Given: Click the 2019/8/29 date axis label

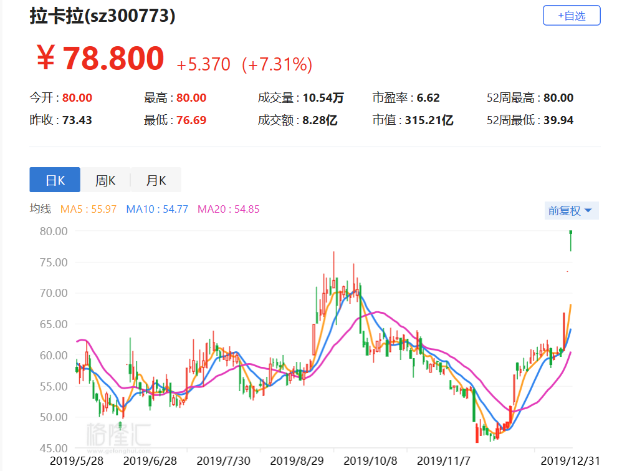Looking at the screenshot, I should point(297,461).
